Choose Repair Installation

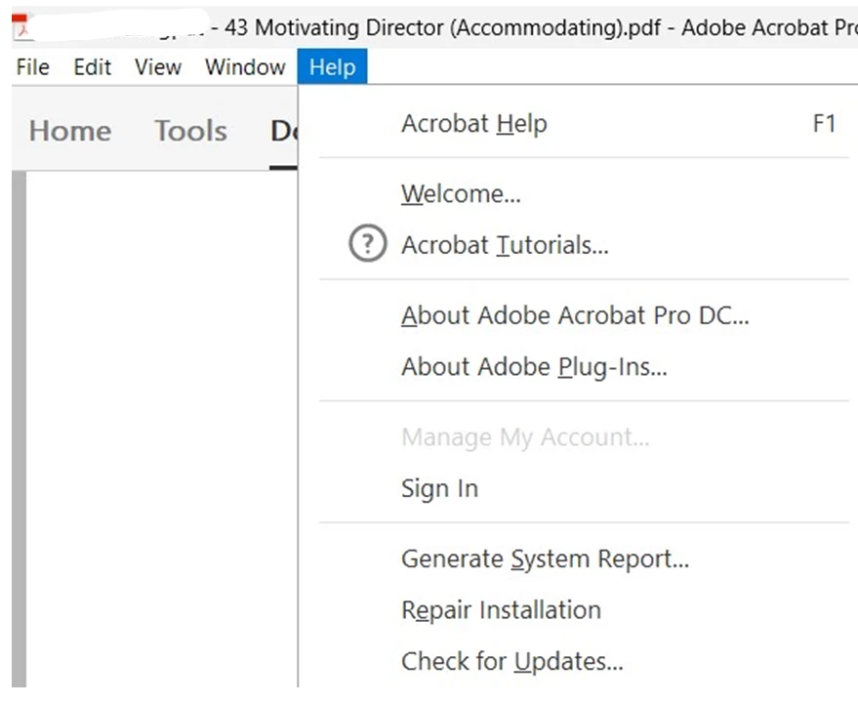click(x=584, y=610)
